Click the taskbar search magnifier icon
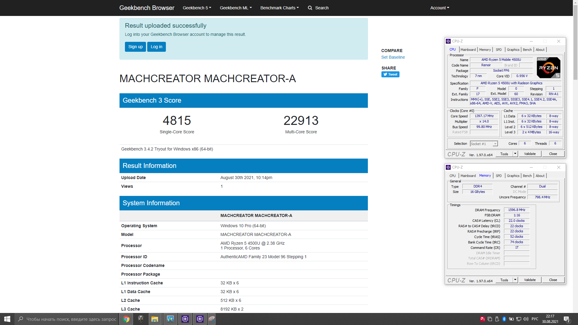 [x=20, y=319]
